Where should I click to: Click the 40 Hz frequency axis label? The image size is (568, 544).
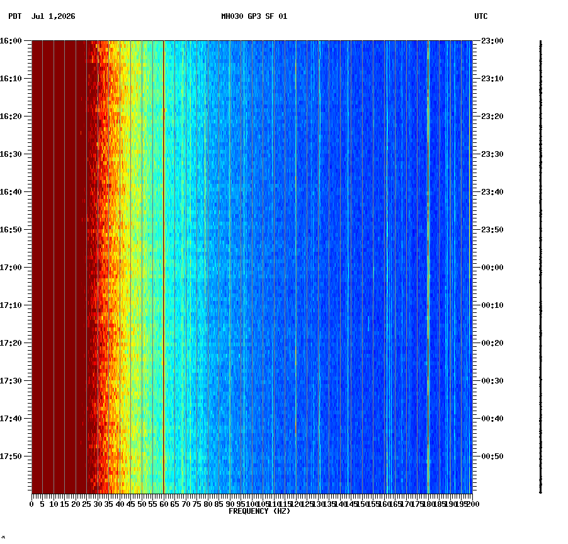(120, 504)
